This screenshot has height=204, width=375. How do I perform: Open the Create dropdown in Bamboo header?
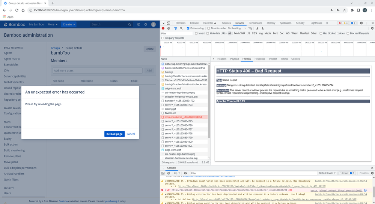(69, 24)
